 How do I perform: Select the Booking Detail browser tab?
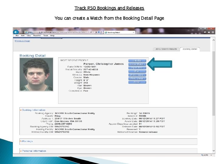pos(120,32)
